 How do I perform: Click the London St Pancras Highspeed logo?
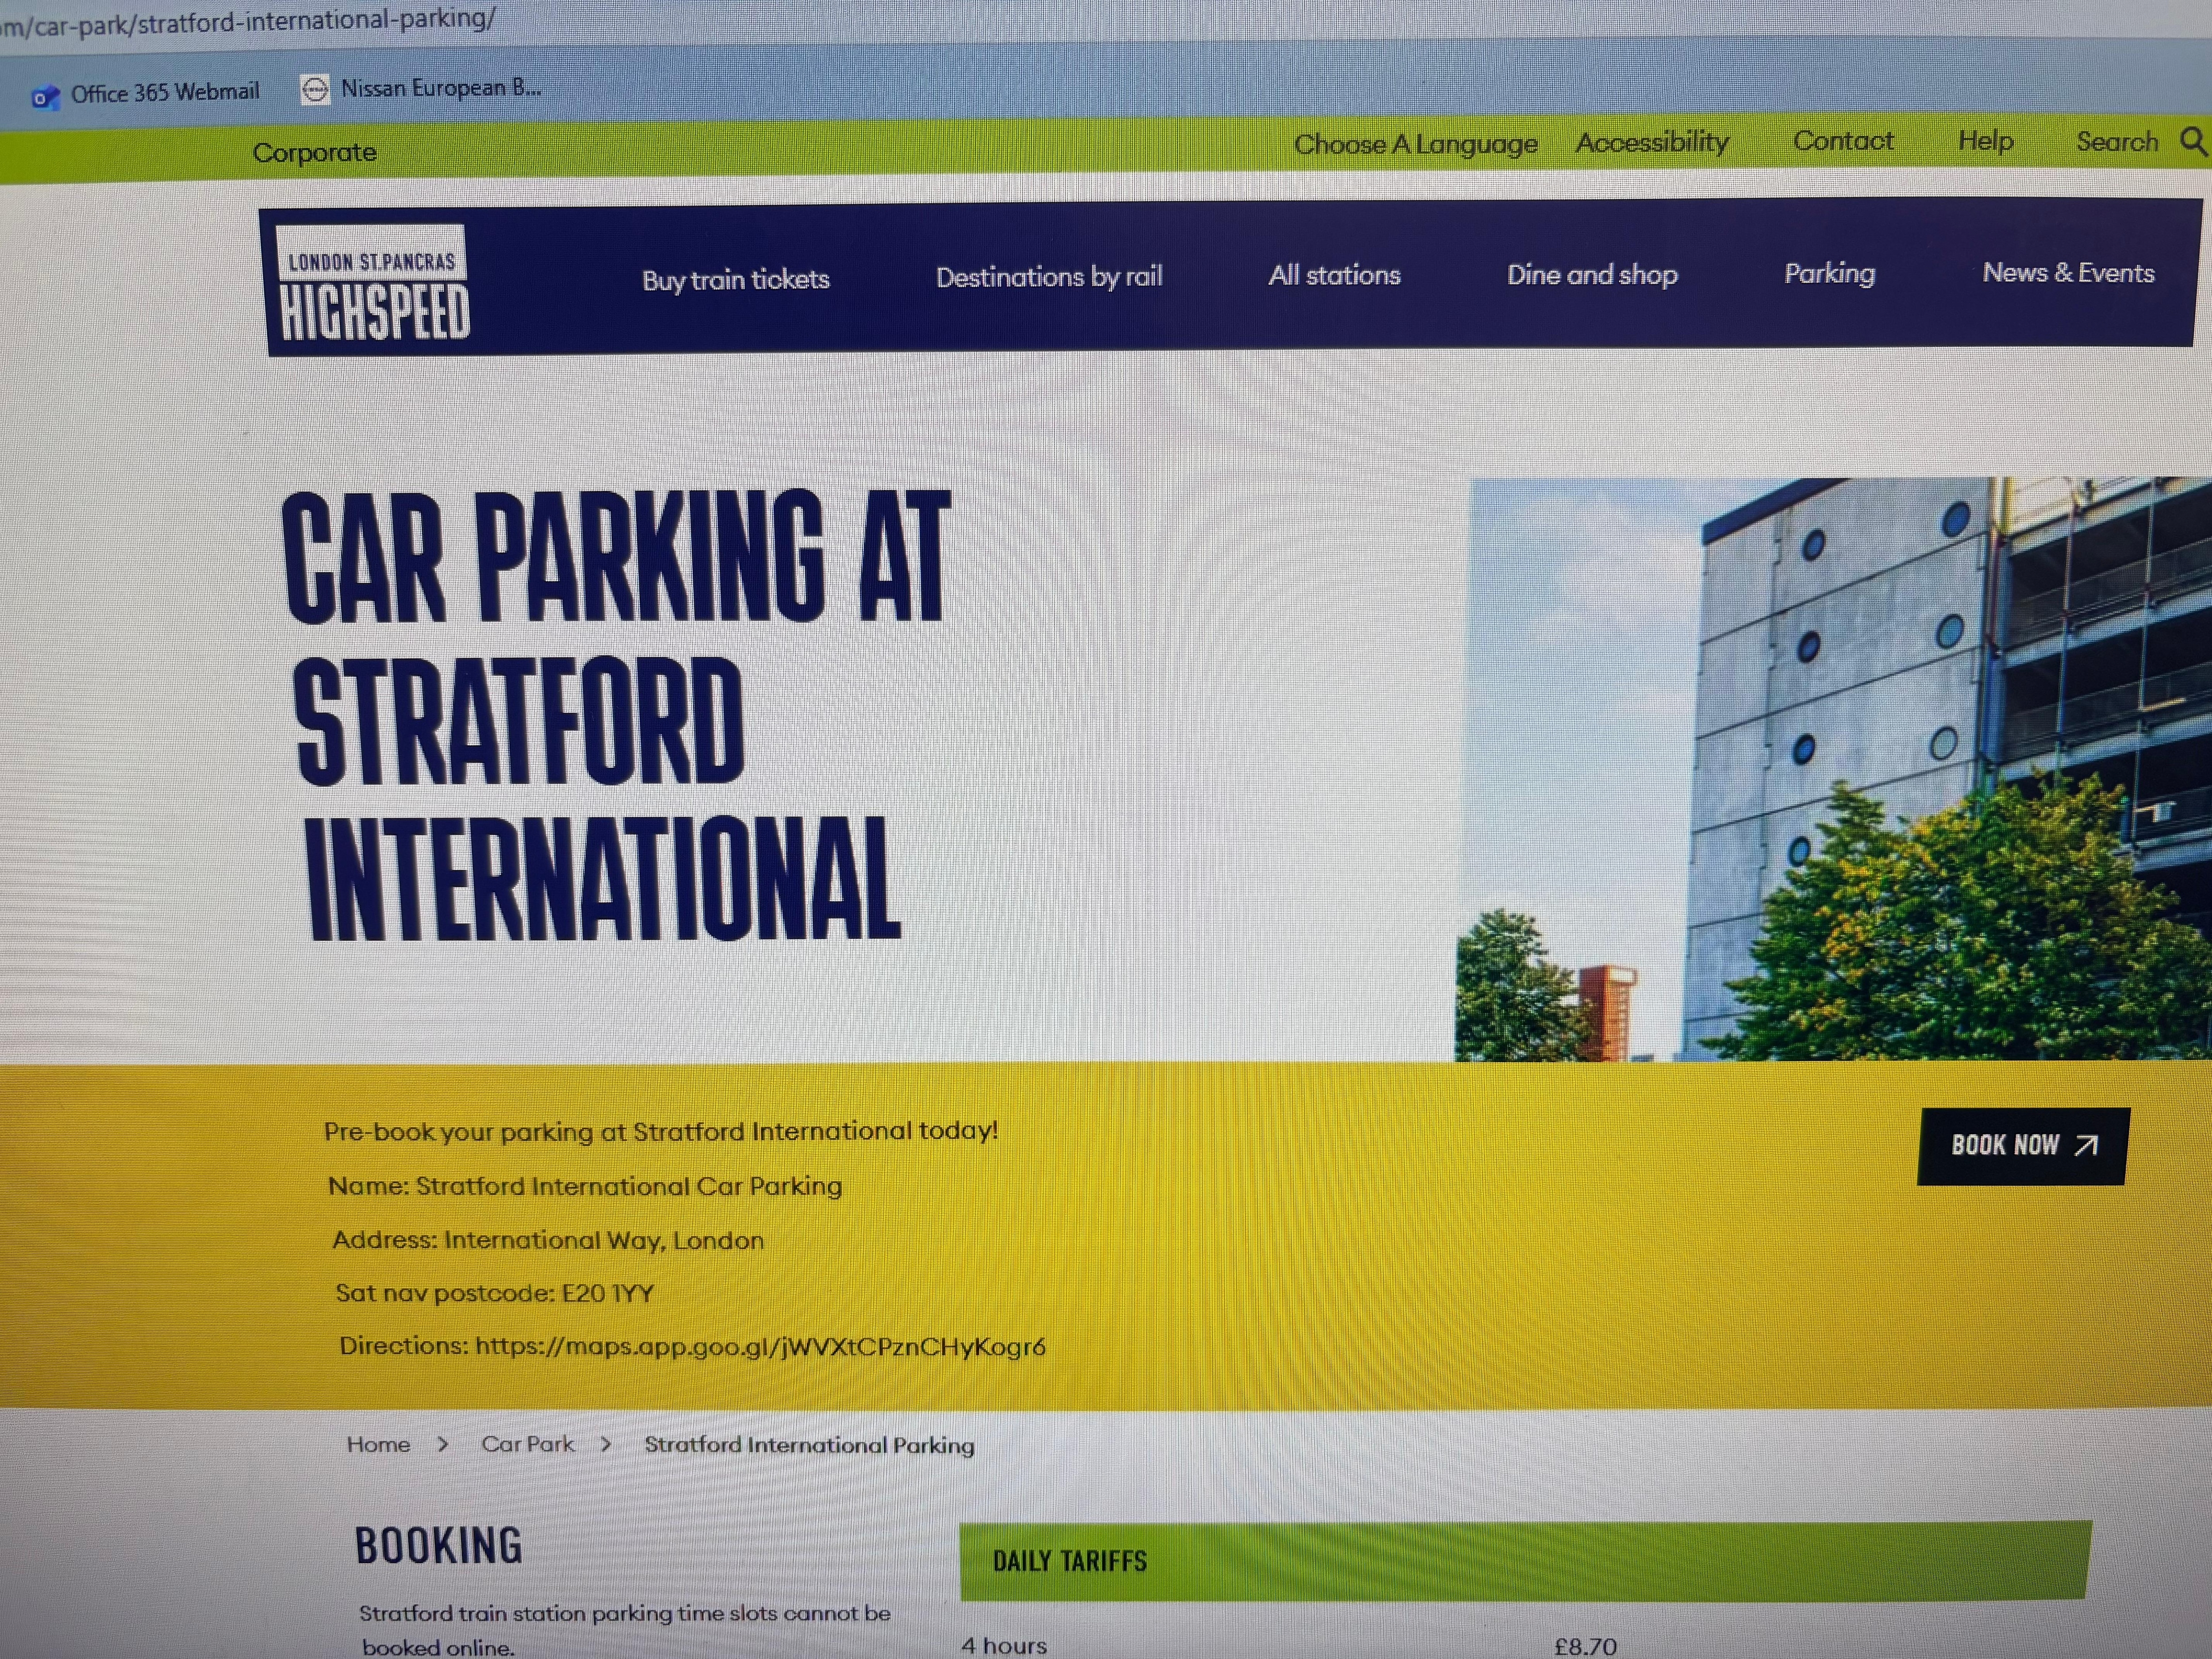[x=372, y=283]
